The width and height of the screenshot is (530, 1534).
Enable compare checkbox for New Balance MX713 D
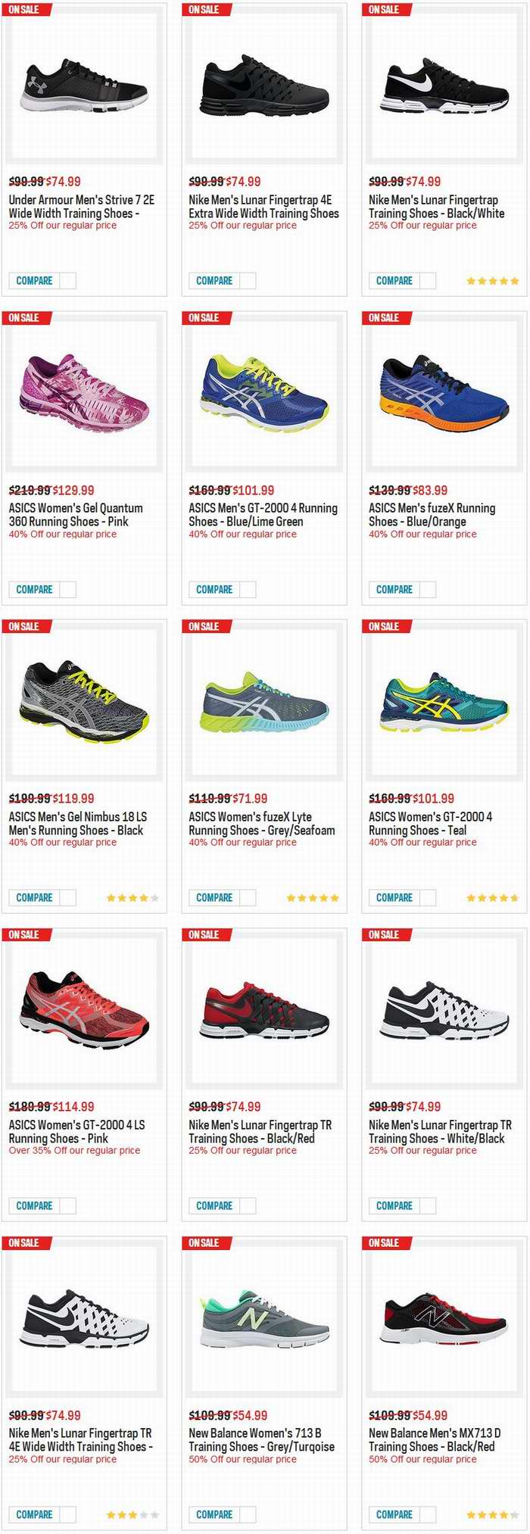428,1515
